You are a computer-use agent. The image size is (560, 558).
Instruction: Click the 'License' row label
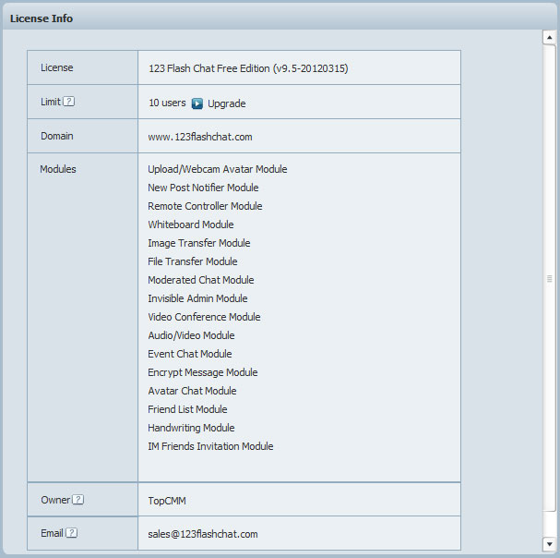tap(57, 67)
